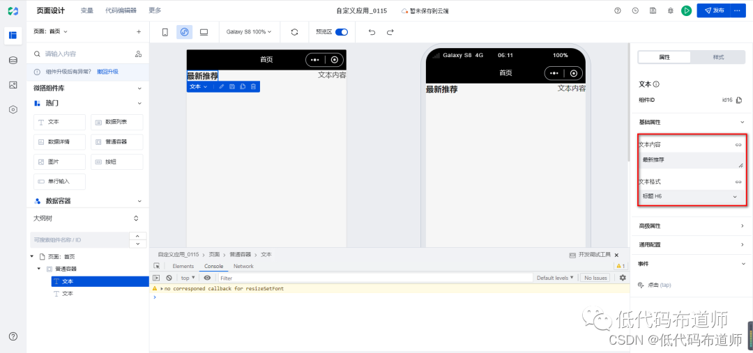The width and height of the screenshot is (753, 353).
Task: Open the version history clock icon
Action: point(635,10)
